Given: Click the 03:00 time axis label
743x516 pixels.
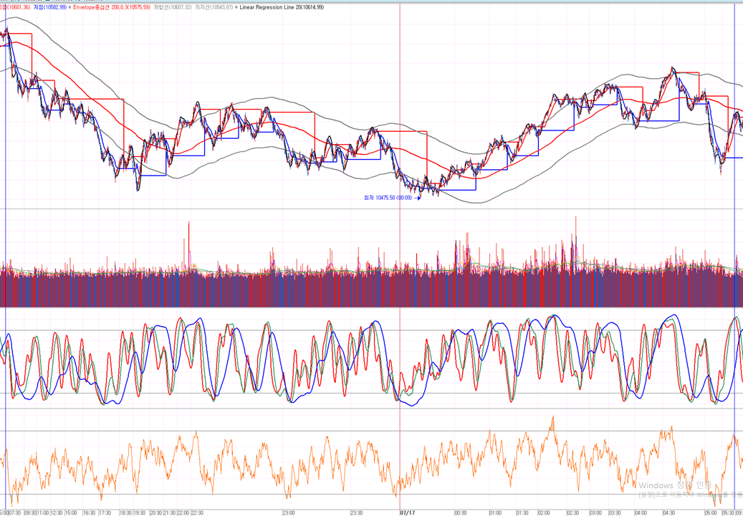Looking at the screenshot, I should coord(595,512).
